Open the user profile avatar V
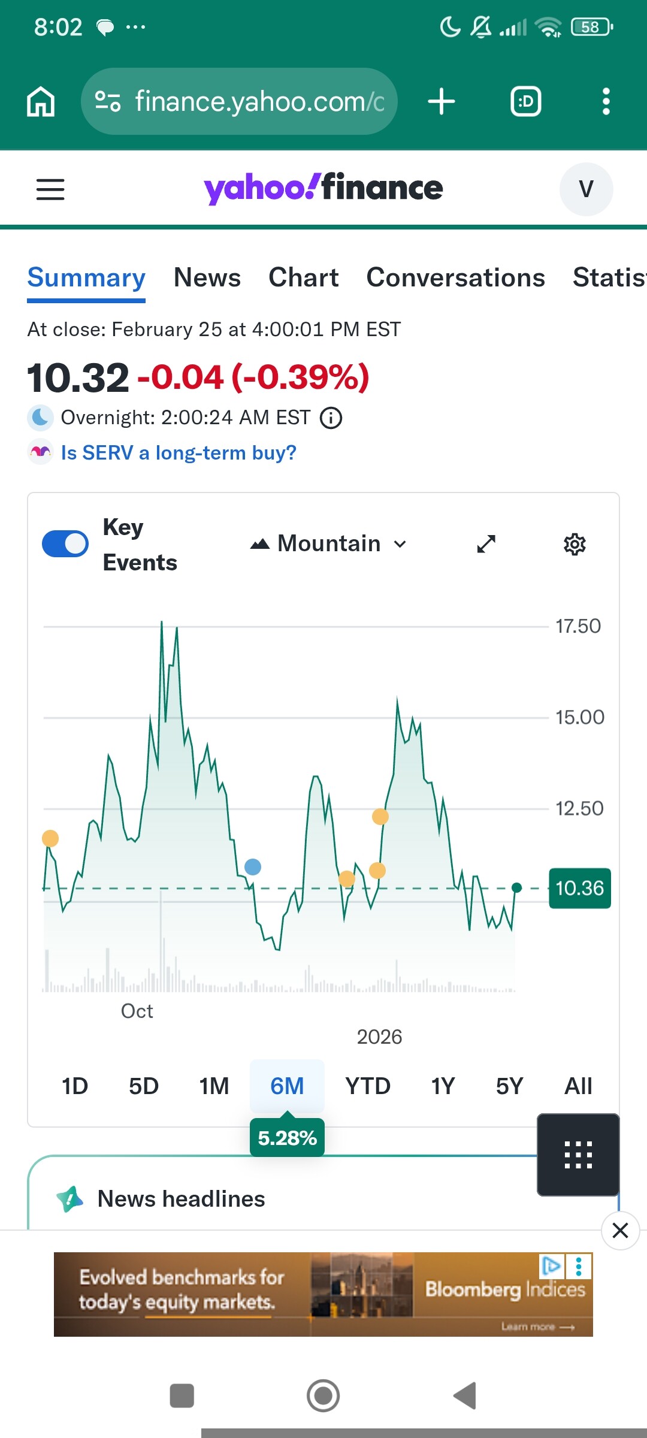The width and height of the screenshot is (647, 1438). tap(586, 189)
